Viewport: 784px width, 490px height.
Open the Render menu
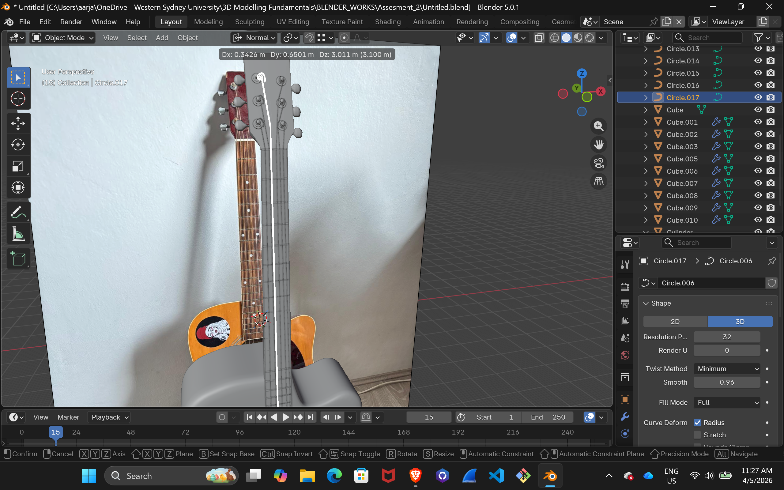(71, 22)
